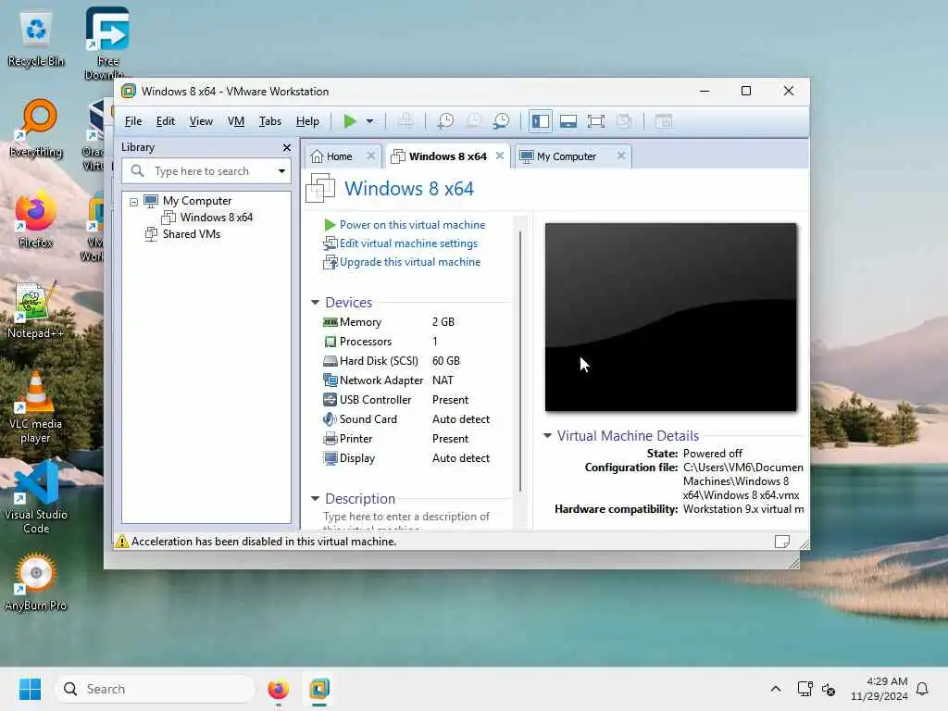Collapse the Description section

pyautogui.click(x=315, y=499)
